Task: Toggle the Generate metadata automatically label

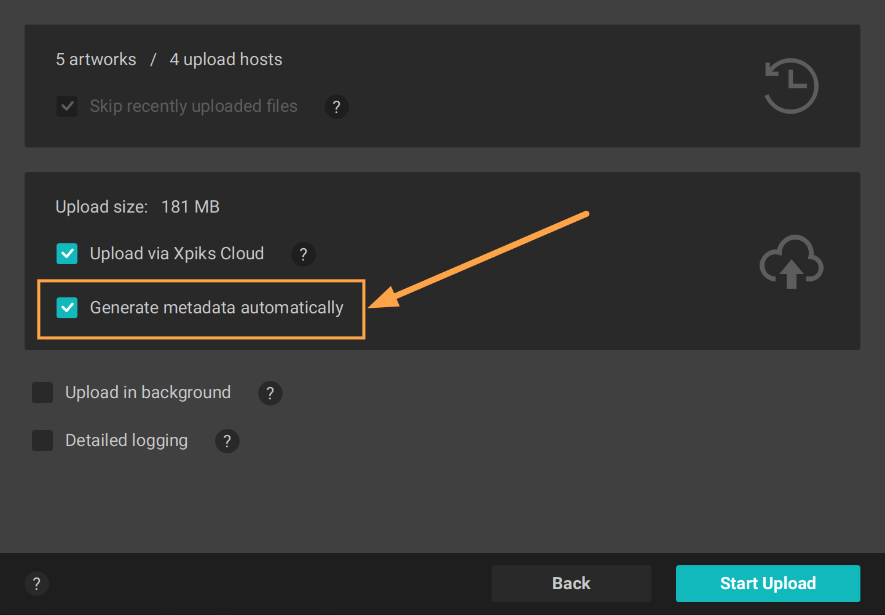Action: (216, 308)
